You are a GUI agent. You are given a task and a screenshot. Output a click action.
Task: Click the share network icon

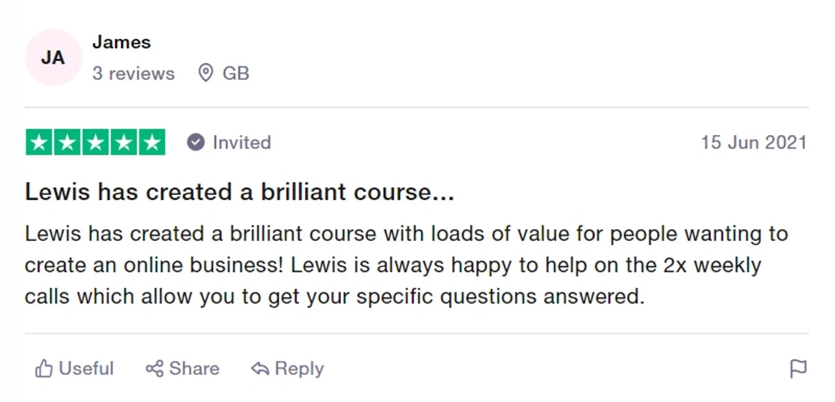tap(155, 369)
